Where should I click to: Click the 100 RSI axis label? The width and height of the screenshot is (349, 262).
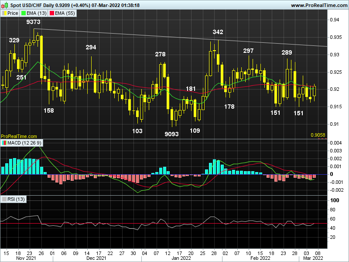(x=335, y=200)
